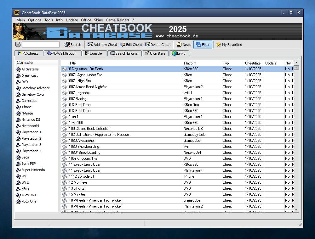Click the row icon for 007 Legends

click(65, 93)
